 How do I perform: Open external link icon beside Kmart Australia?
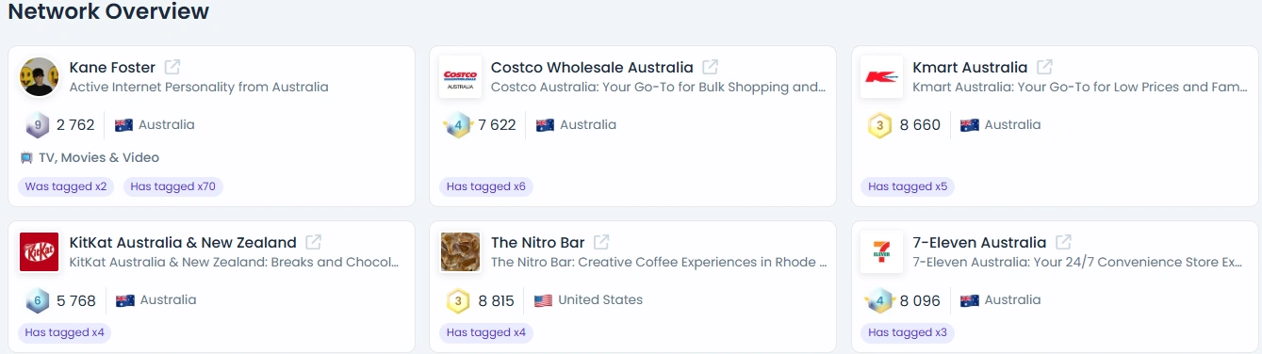tap(1044, 68)
